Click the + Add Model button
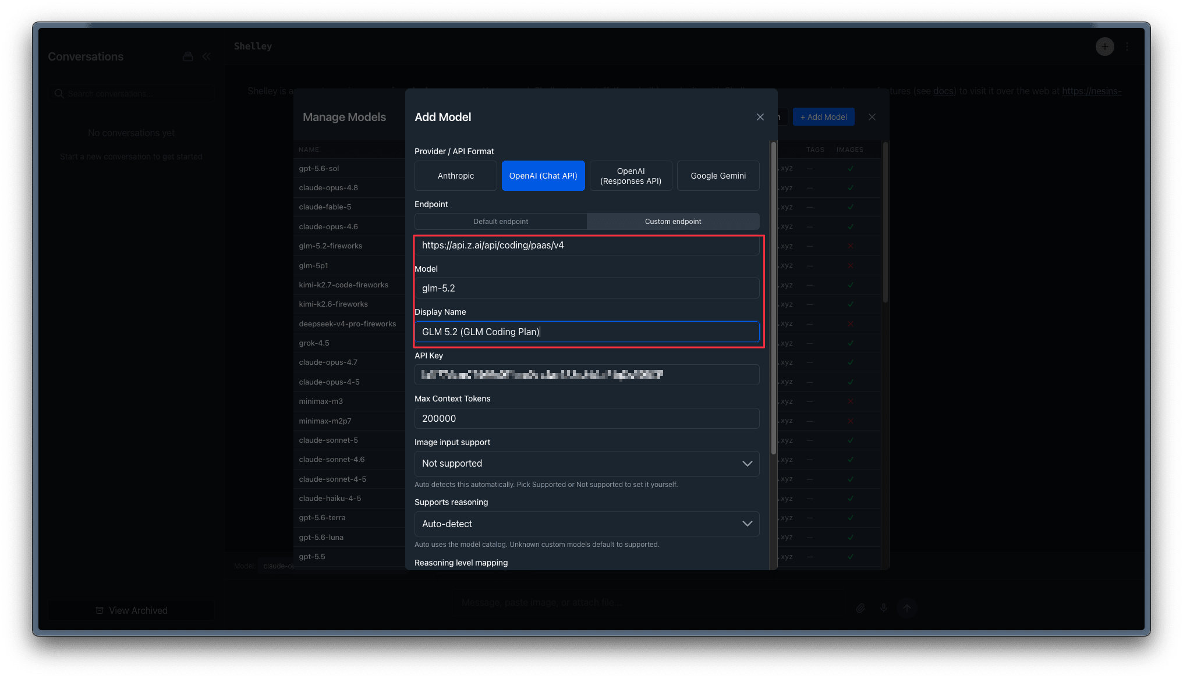 823,117
